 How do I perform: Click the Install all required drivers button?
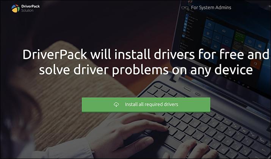[x=146, y=104]
